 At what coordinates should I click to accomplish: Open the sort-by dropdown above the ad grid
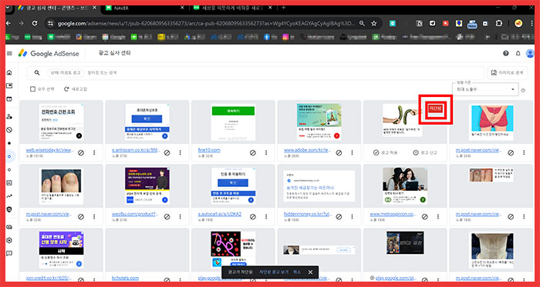(485, 89)
